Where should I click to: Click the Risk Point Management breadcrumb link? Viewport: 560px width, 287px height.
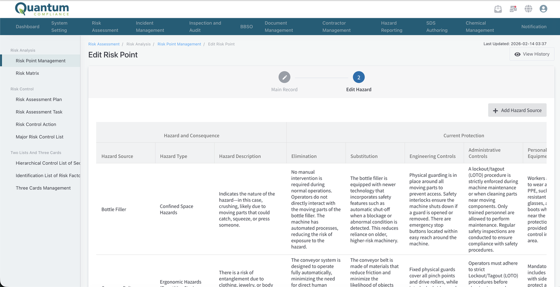coord(179,44)
